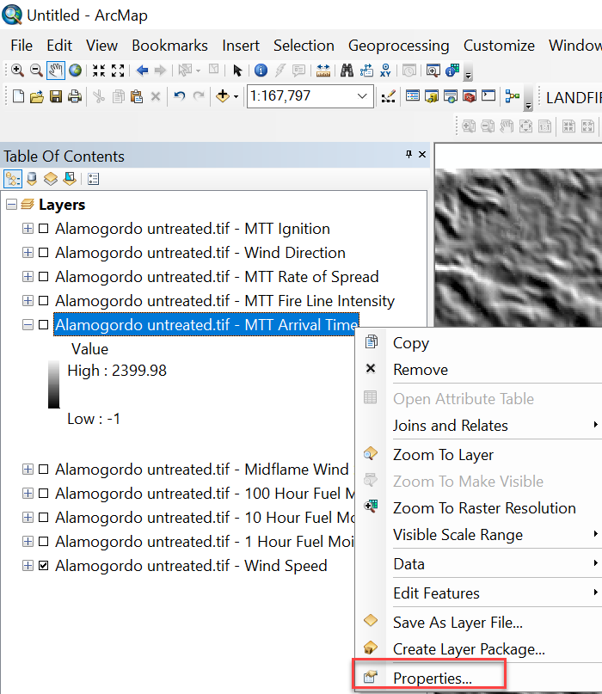602x694 pixels.
Task: Open the Go To XY tool
Action: click(x=385, y=70)
